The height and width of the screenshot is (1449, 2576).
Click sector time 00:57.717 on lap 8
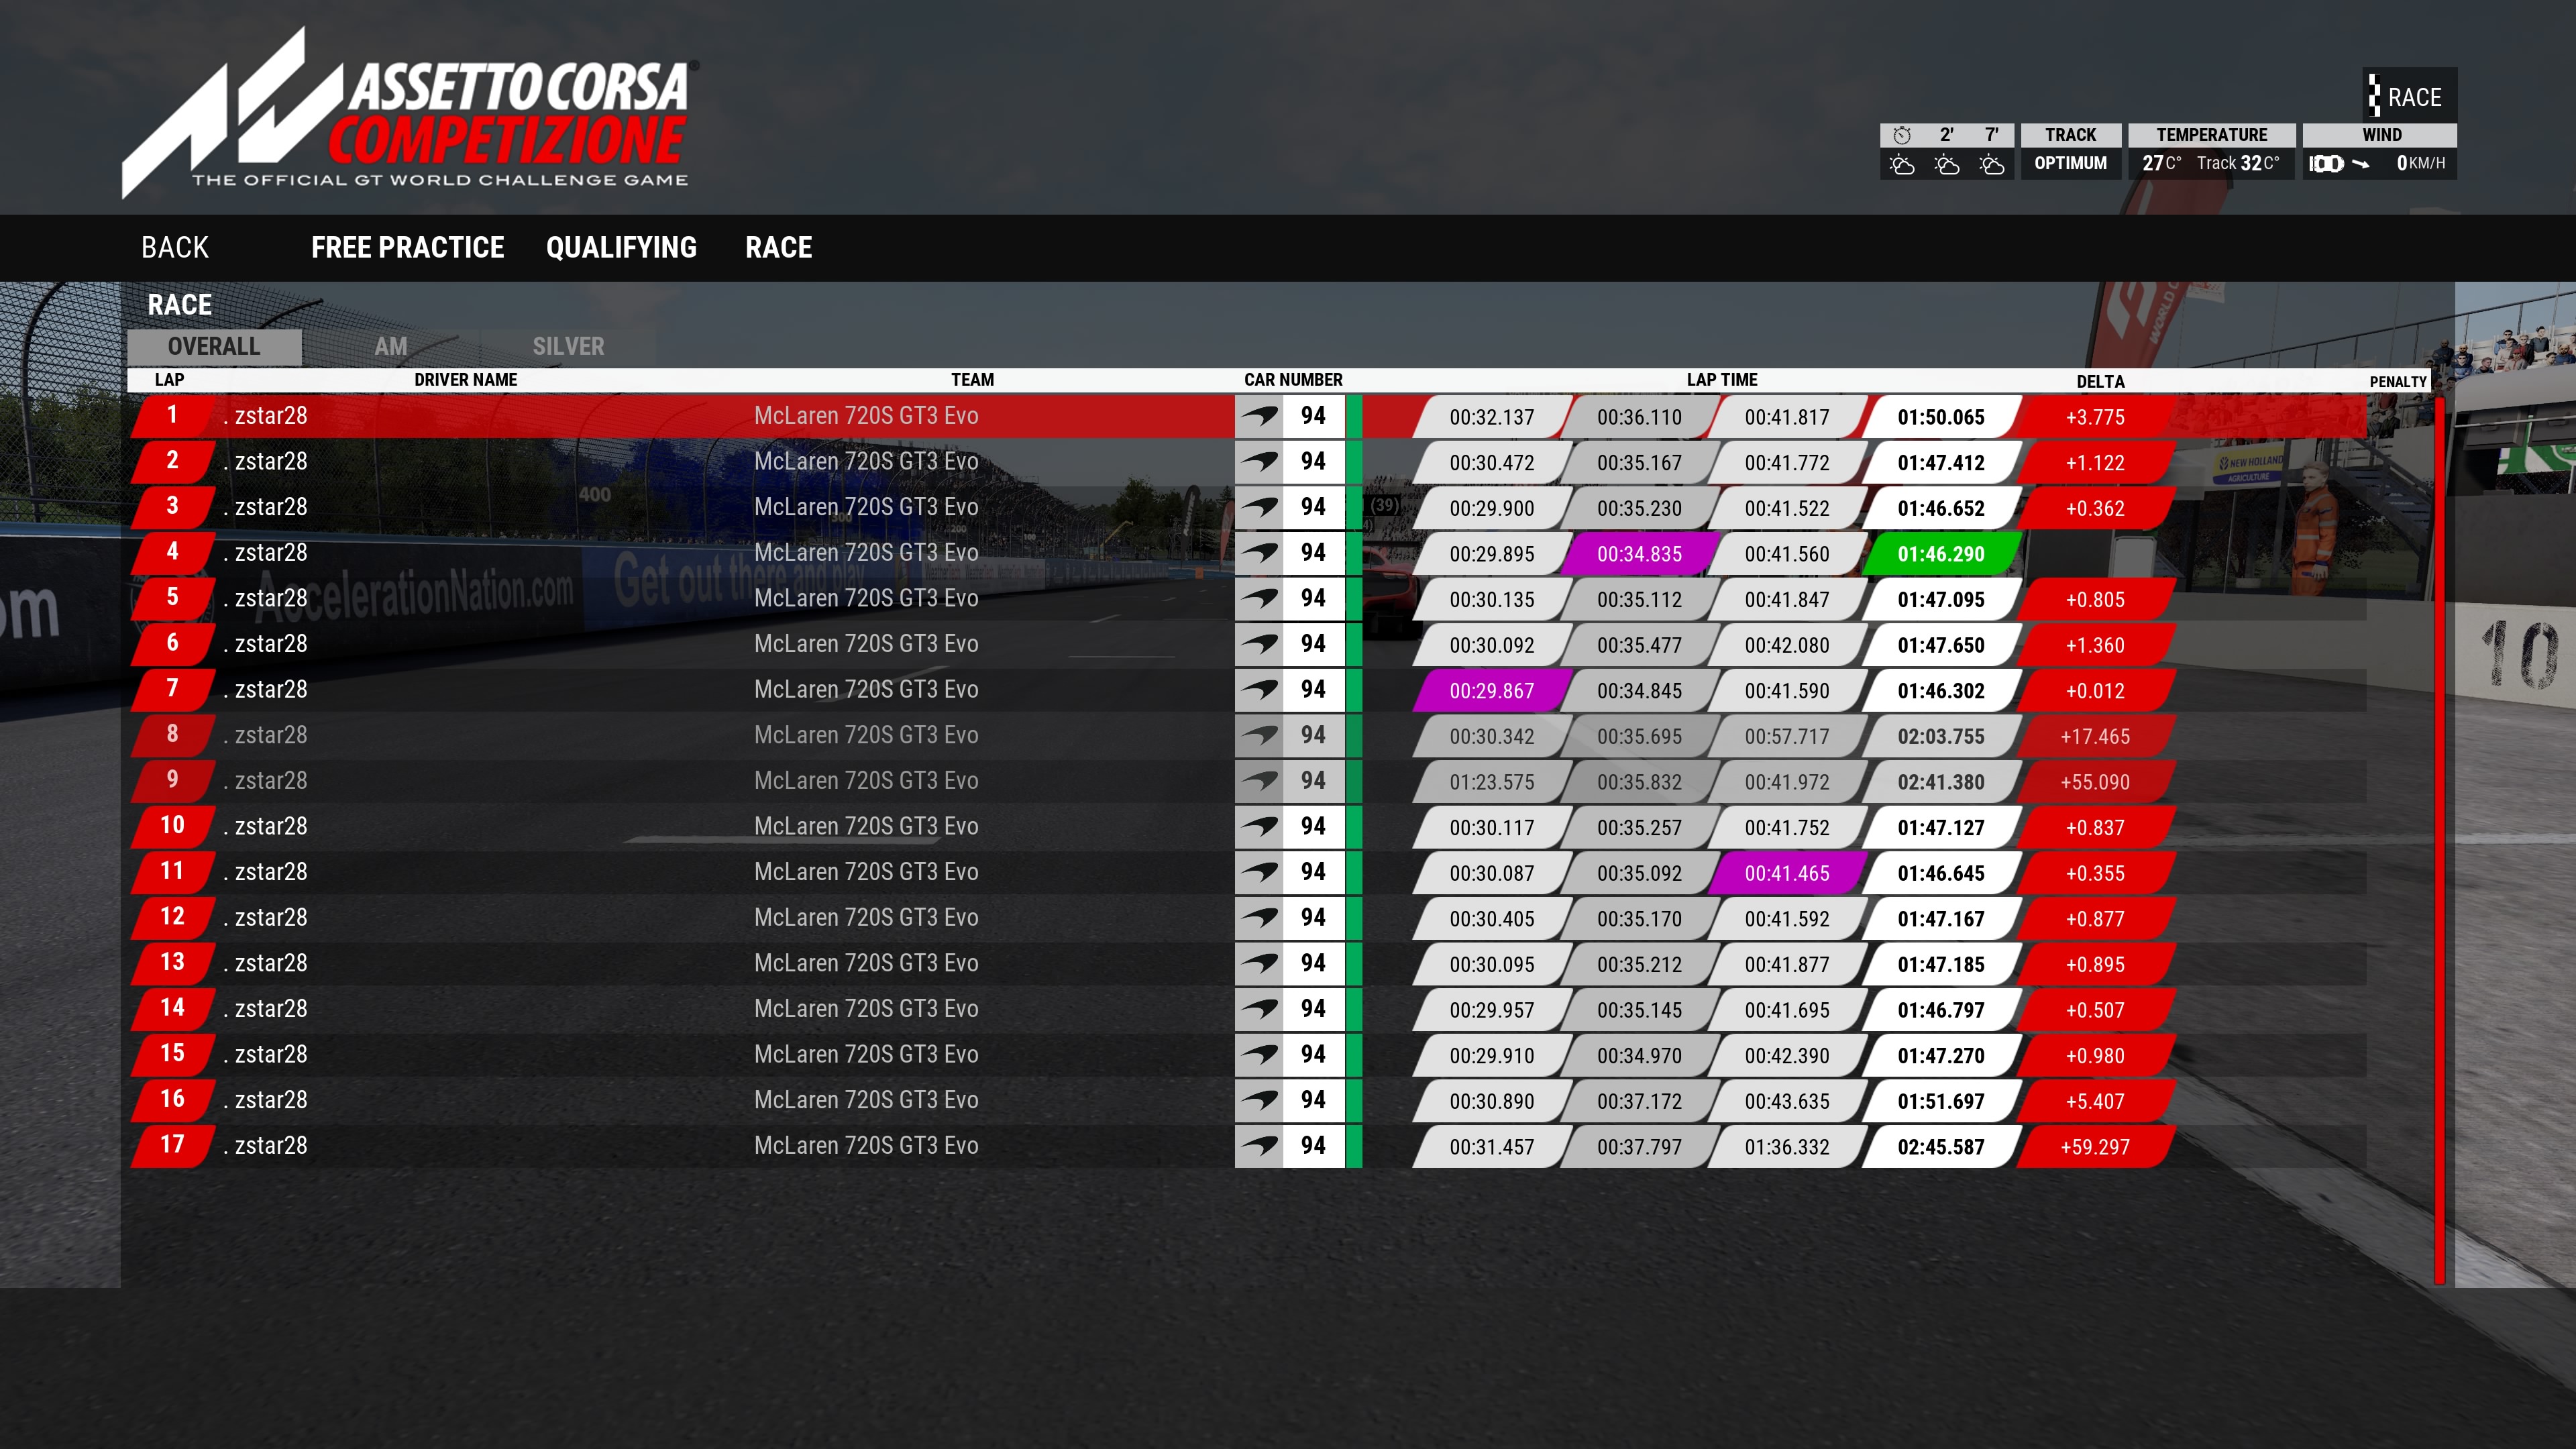(x=1787, y=736)
